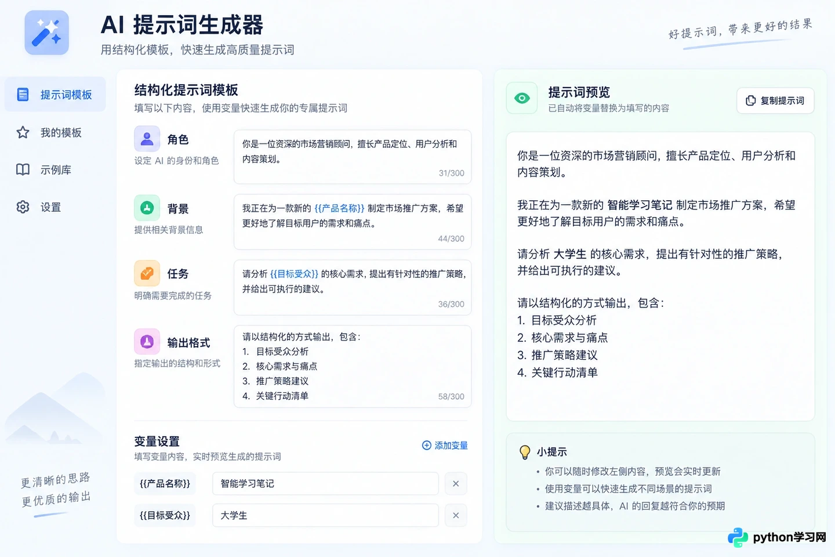Viewport: 835px width, 557px height.
Task: Click the purple 输出格式 section icon
Action: (147, 342)
